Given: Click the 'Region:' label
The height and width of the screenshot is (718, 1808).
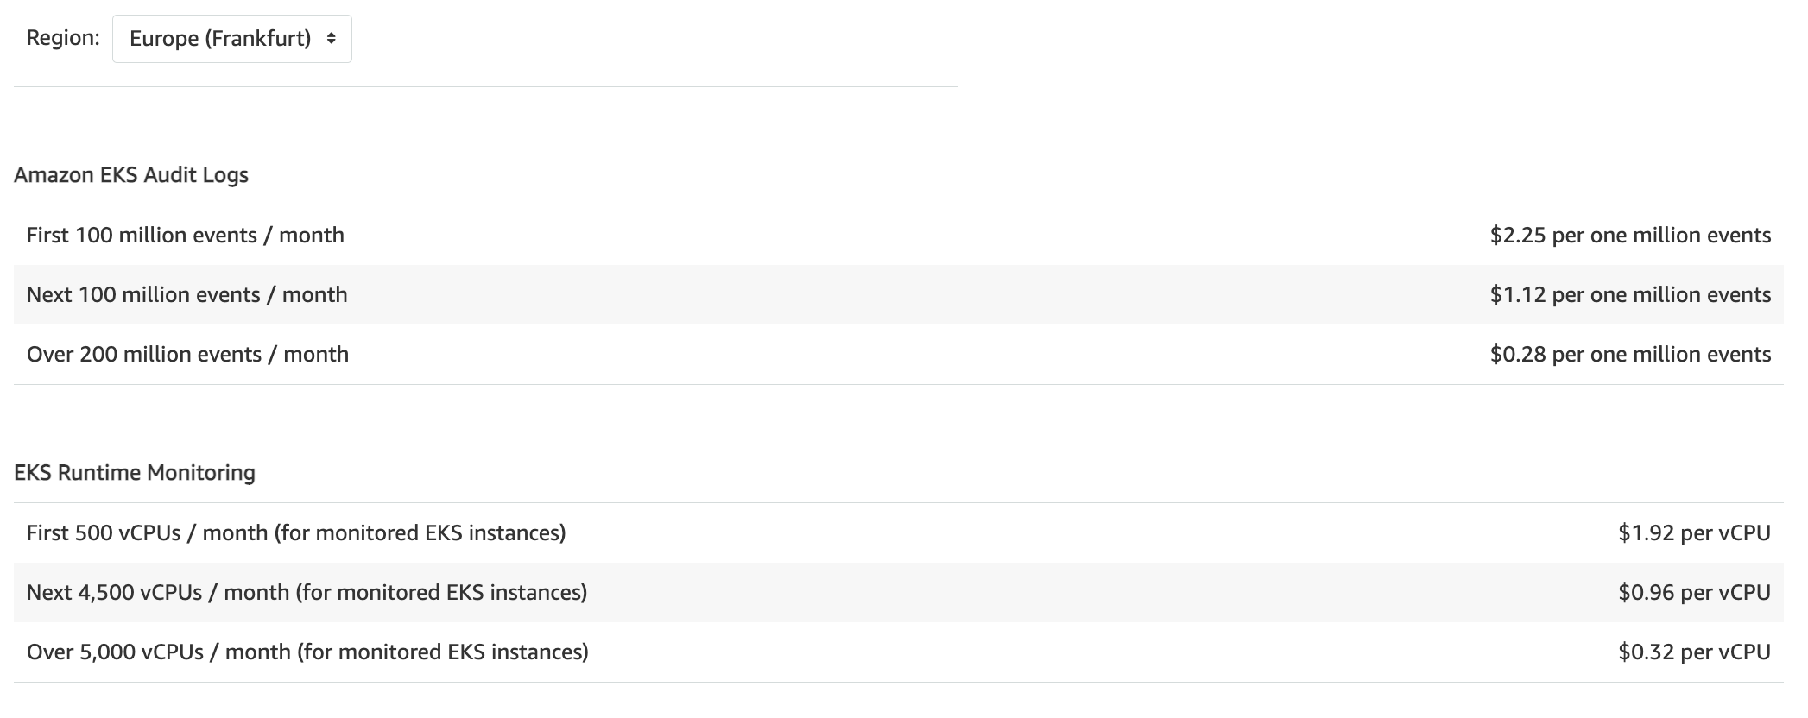Looking at the screenshot, I should 63,38.
